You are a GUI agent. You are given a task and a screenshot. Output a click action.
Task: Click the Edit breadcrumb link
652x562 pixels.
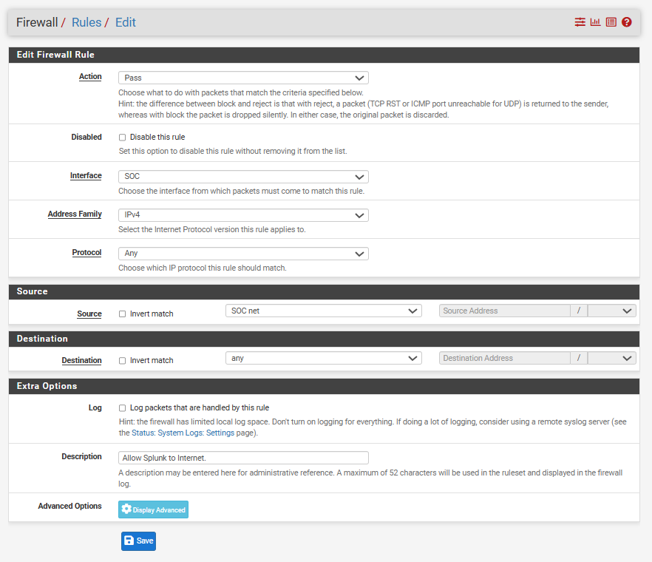point(126,22)
